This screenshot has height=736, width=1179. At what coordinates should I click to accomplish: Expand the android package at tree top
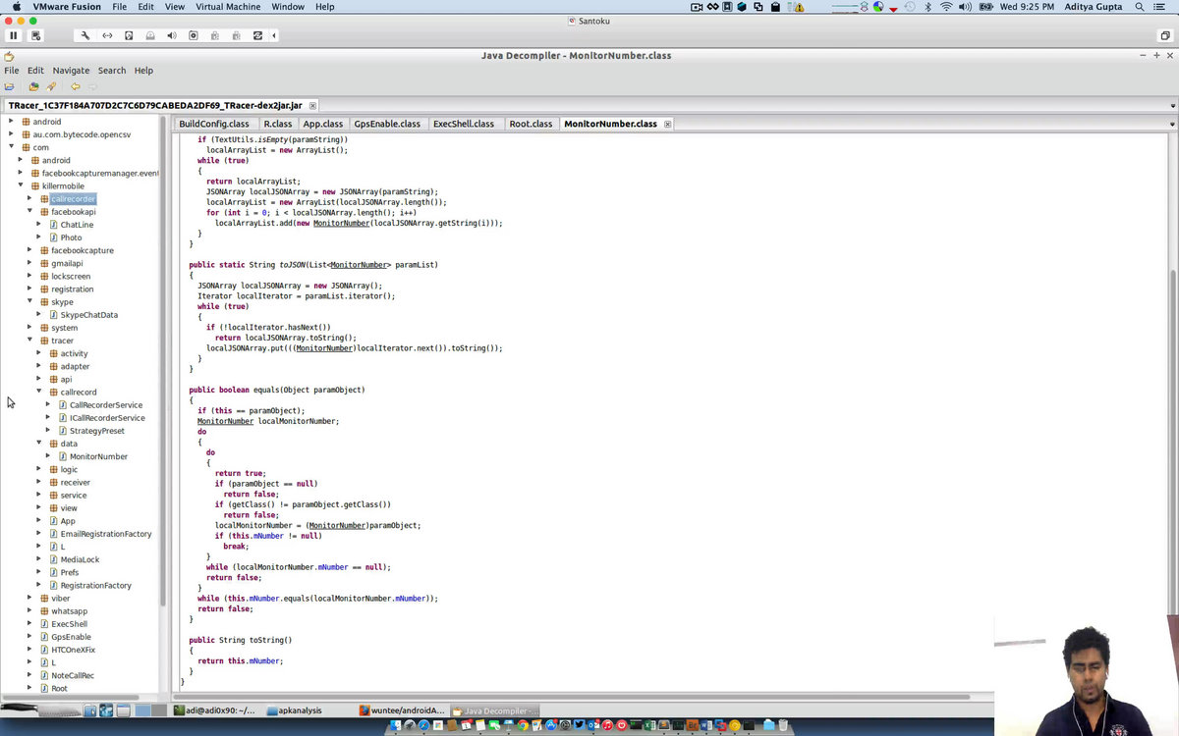pyautogui.click(x=11, y=122)
